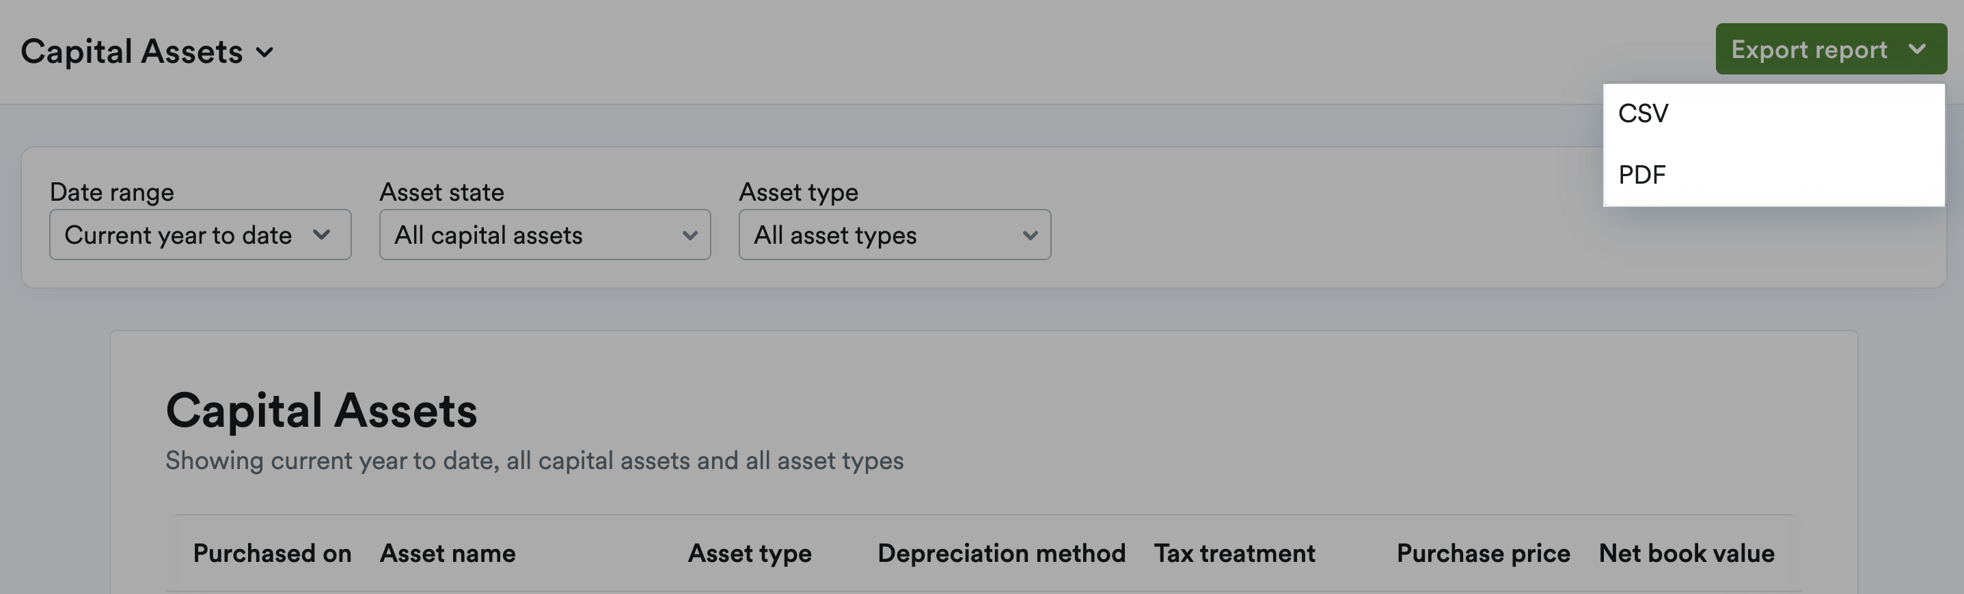This screenshot has height=594, width=1964.
Task: Click the Tax treatment column header
Action: point(1235,553)
